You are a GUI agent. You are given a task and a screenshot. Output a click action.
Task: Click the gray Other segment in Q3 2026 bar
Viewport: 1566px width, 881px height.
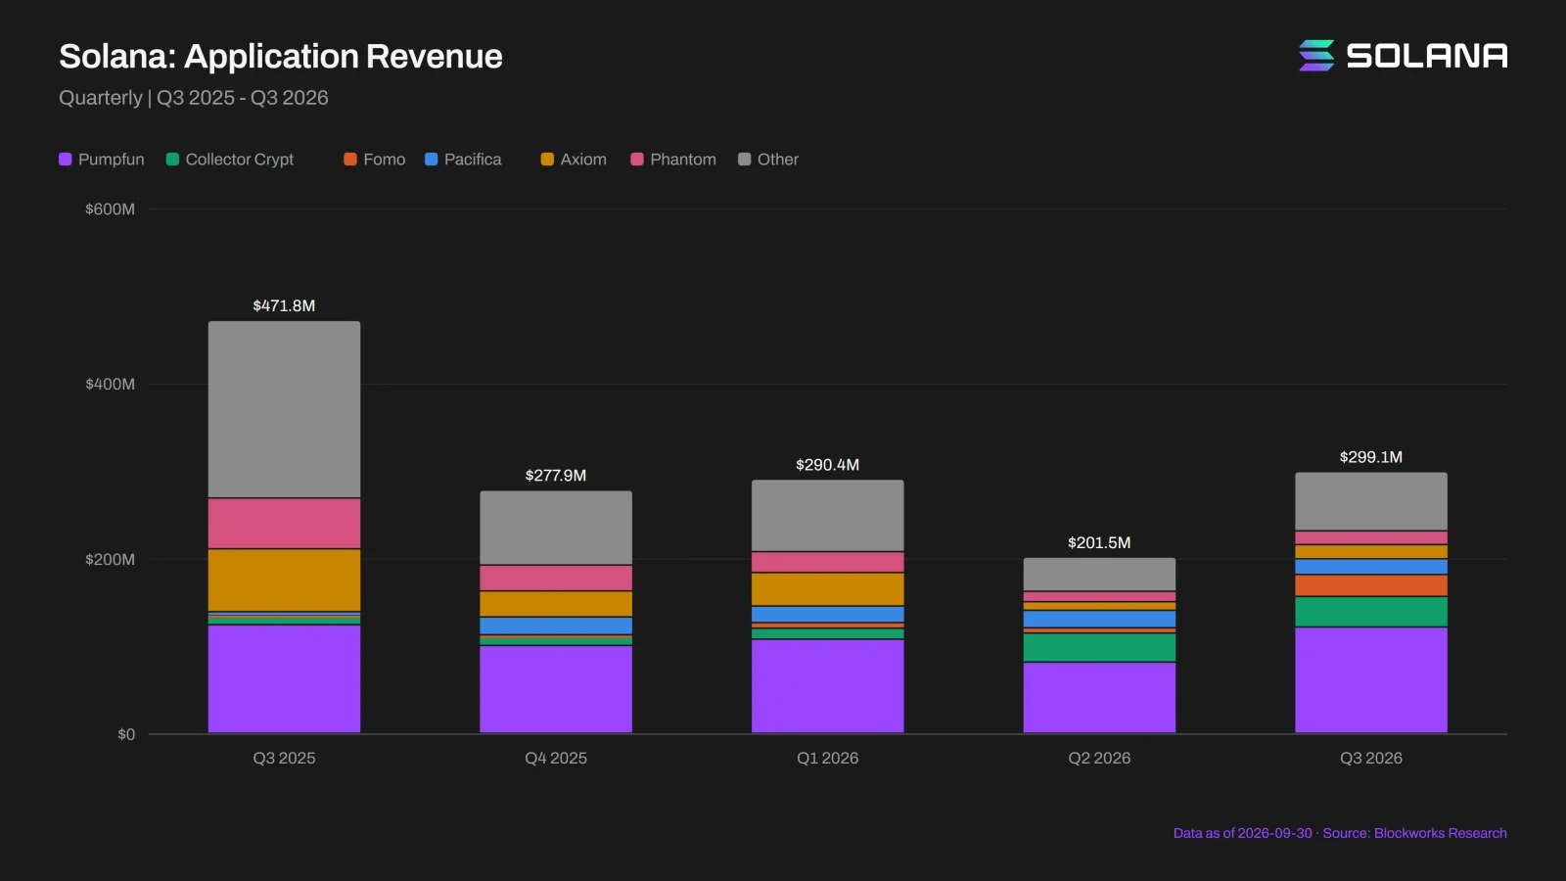(x=1371, y=501)
